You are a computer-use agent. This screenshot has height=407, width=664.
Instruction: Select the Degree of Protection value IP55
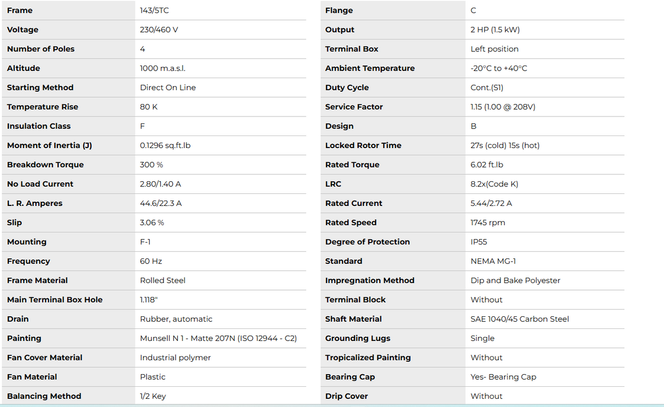click(479, 242)
